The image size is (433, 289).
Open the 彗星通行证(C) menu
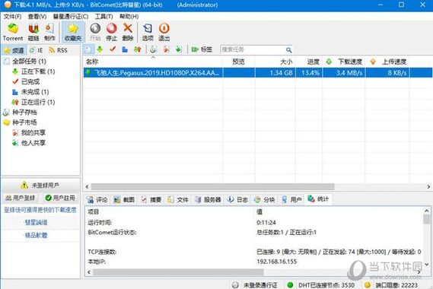71,16
